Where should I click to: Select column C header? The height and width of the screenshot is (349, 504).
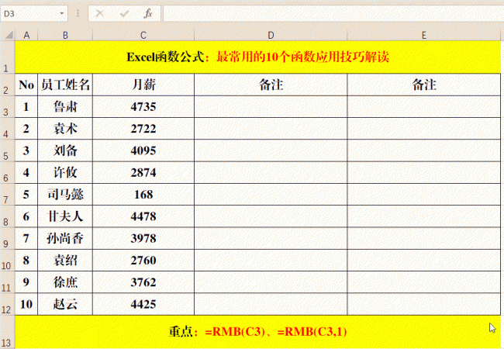[x=143, y=35]
